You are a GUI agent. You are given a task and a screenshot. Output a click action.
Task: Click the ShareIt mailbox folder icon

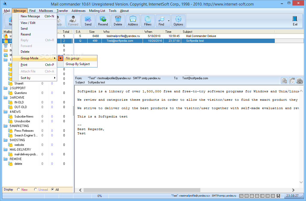pos(10,83)
